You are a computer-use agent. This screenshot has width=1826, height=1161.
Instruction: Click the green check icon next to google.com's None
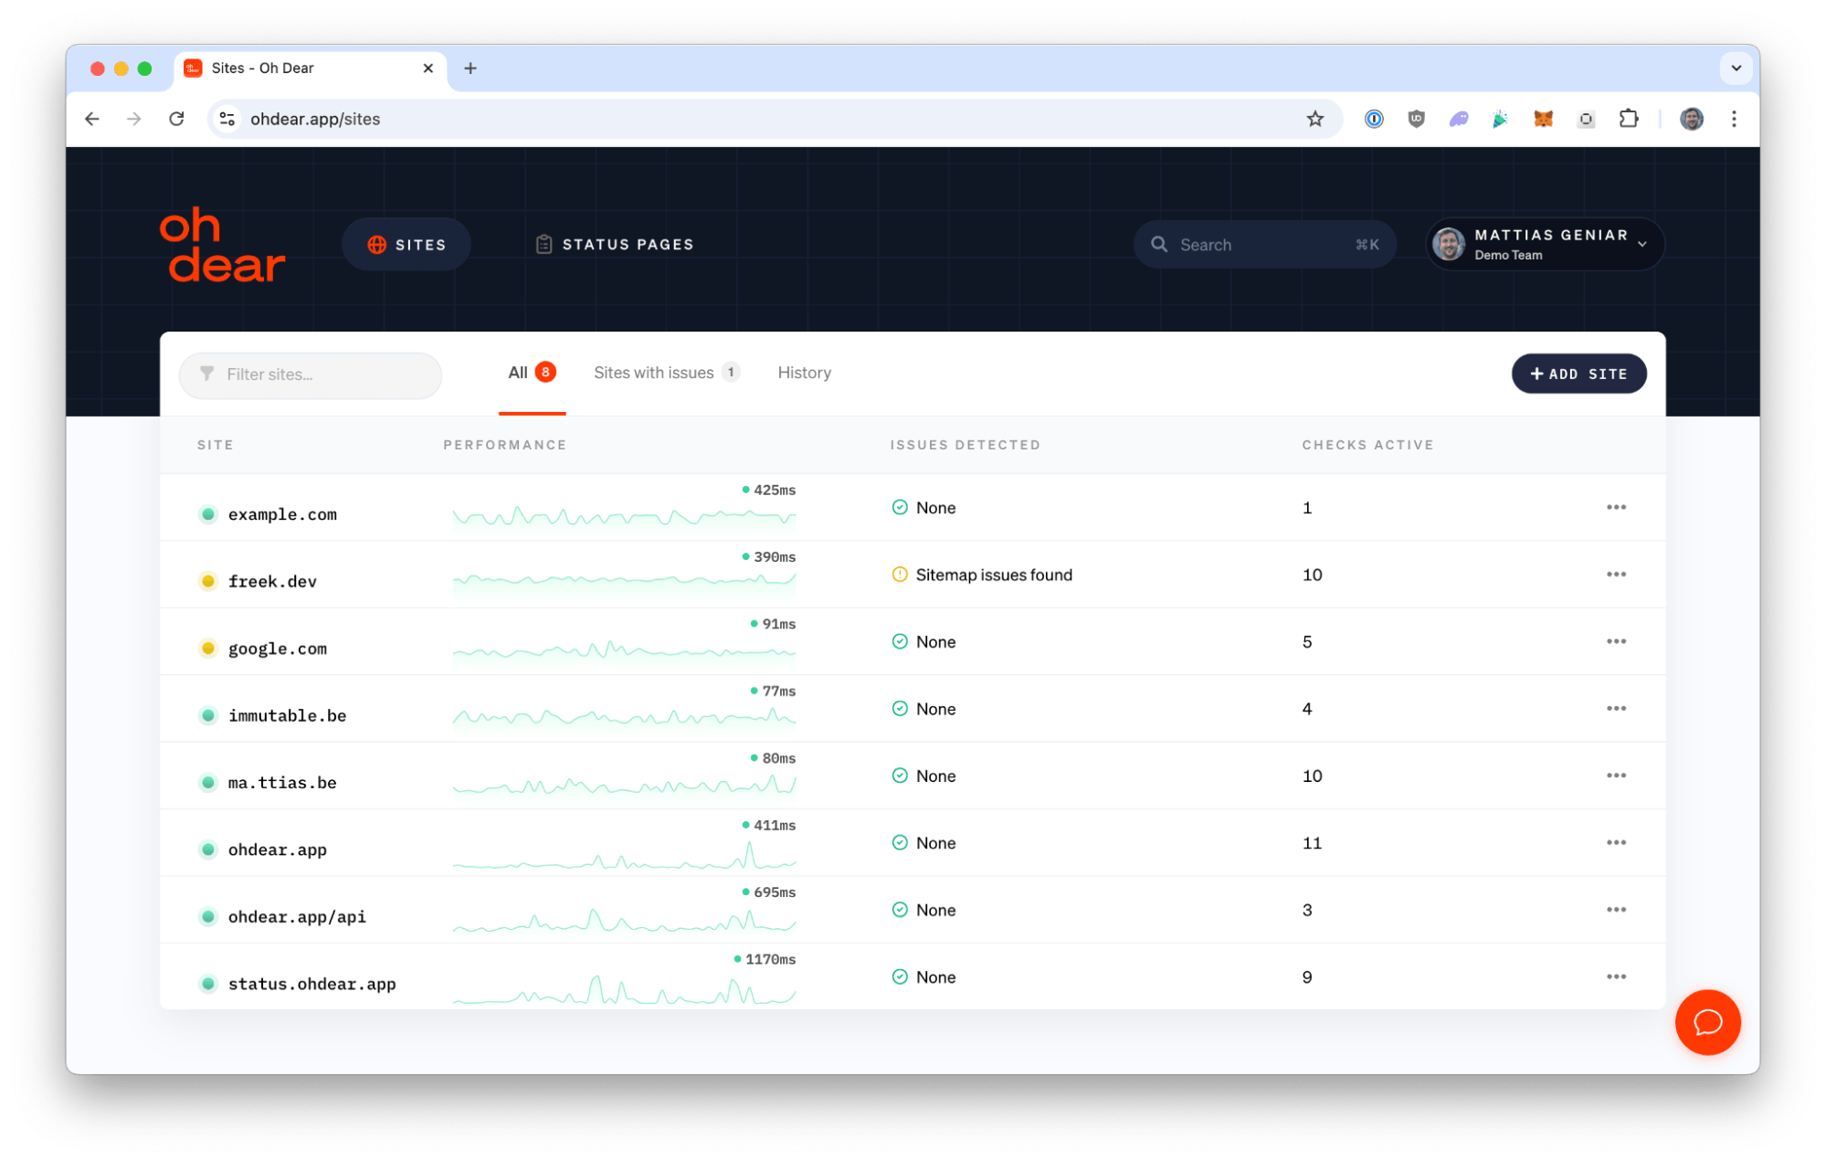pyautogui.click(x=899, y=641)
